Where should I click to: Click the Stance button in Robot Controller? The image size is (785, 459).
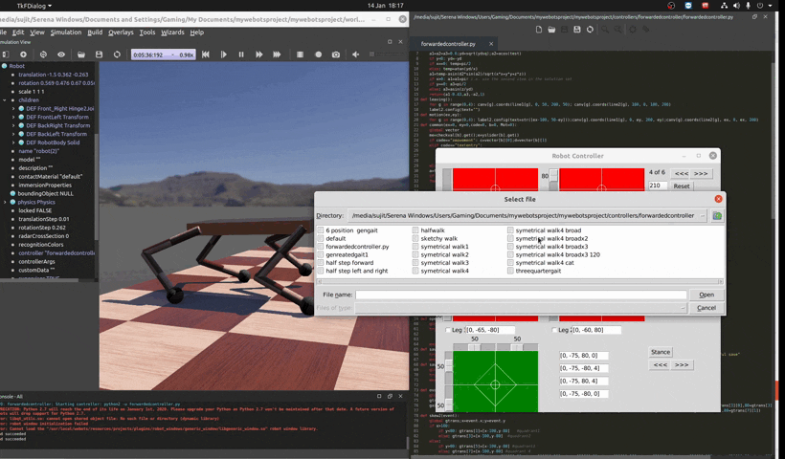click(x=661, y=352)
